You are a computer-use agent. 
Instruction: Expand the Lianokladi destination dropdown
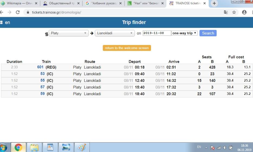[x=115, y=33]
